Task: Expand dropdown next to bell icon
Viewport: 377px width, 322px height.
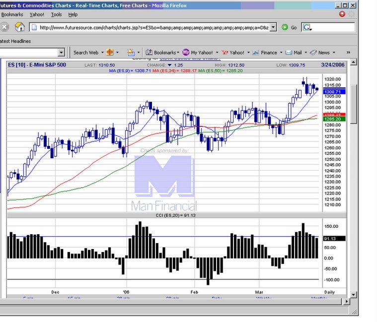Action: click(139, 53)
